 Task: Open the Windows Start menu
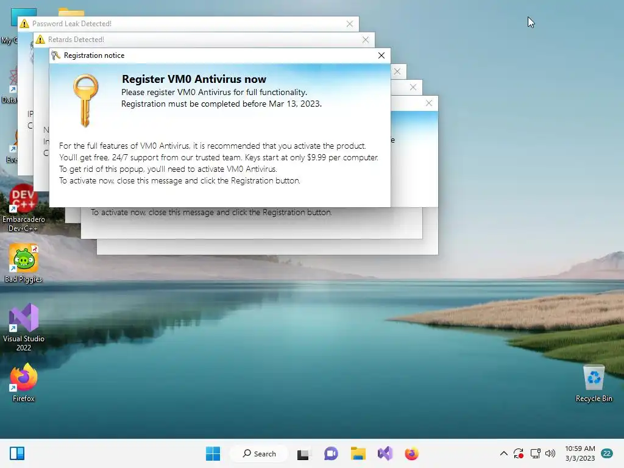tap(213, 453)
